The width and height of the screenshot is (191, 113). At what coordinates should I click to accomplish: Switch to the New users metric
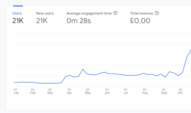click(45, 18)
